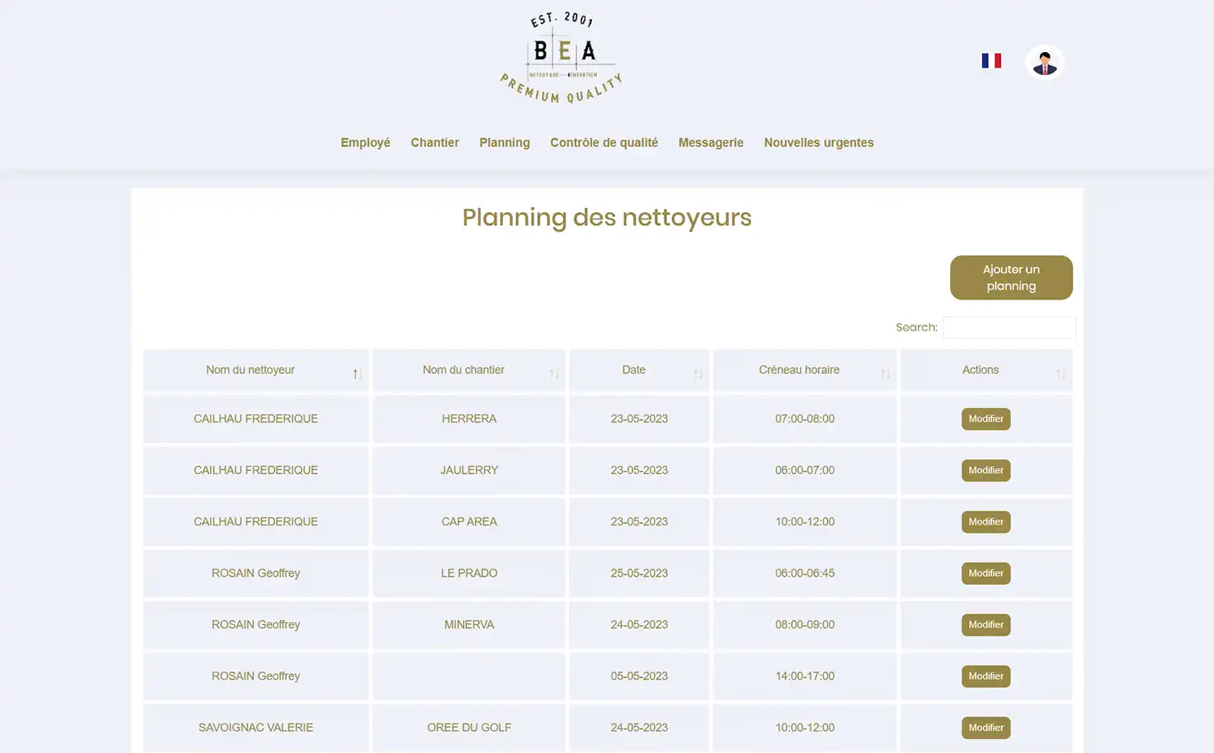Viewport: 1214px width, 753px height.
Task: Toggle ascending sort on Nom du nettoyeur
Action: click(357, 374)
